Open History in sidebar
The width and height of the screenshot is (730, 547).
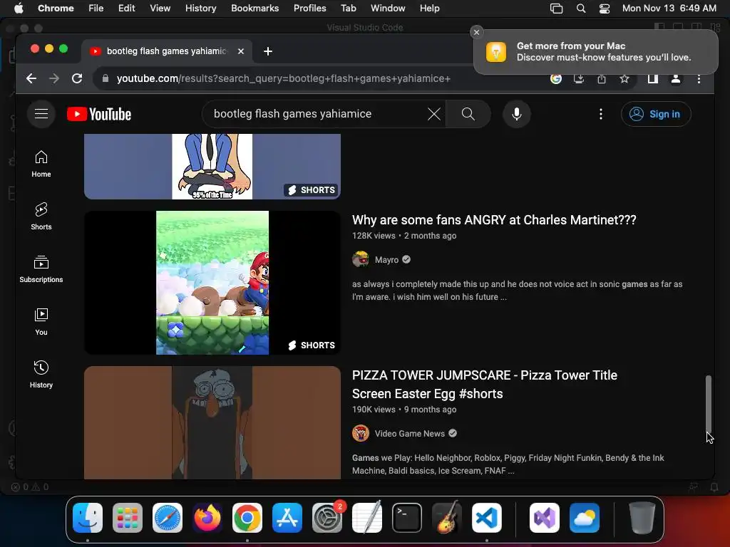point(41,374)
